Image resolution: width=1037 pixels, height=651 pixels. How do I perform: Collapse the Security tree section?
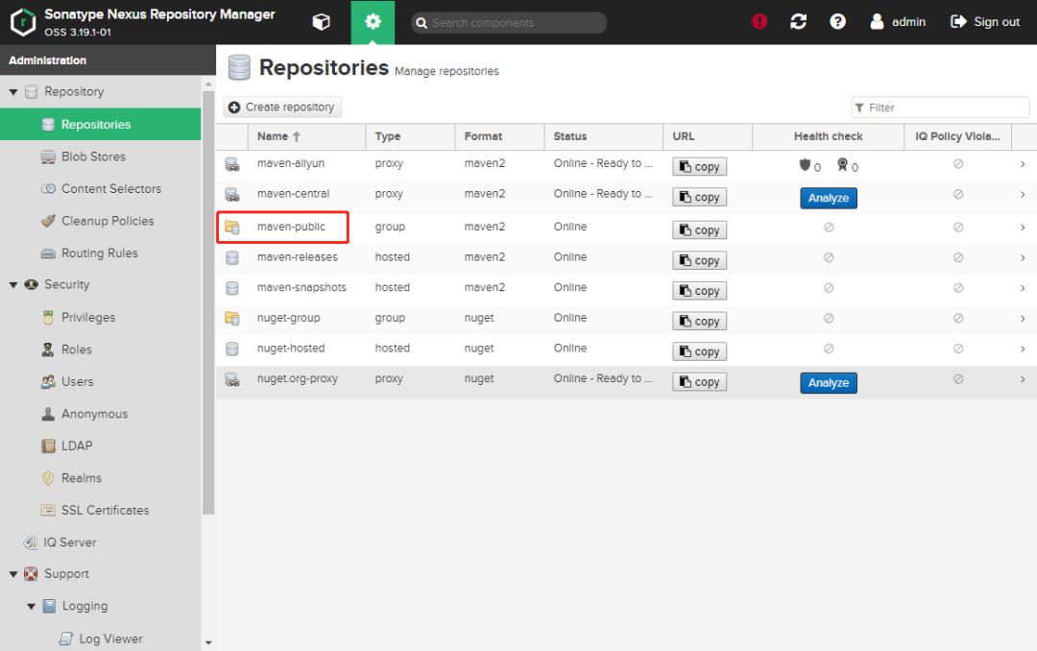click(x=13, y=285)
